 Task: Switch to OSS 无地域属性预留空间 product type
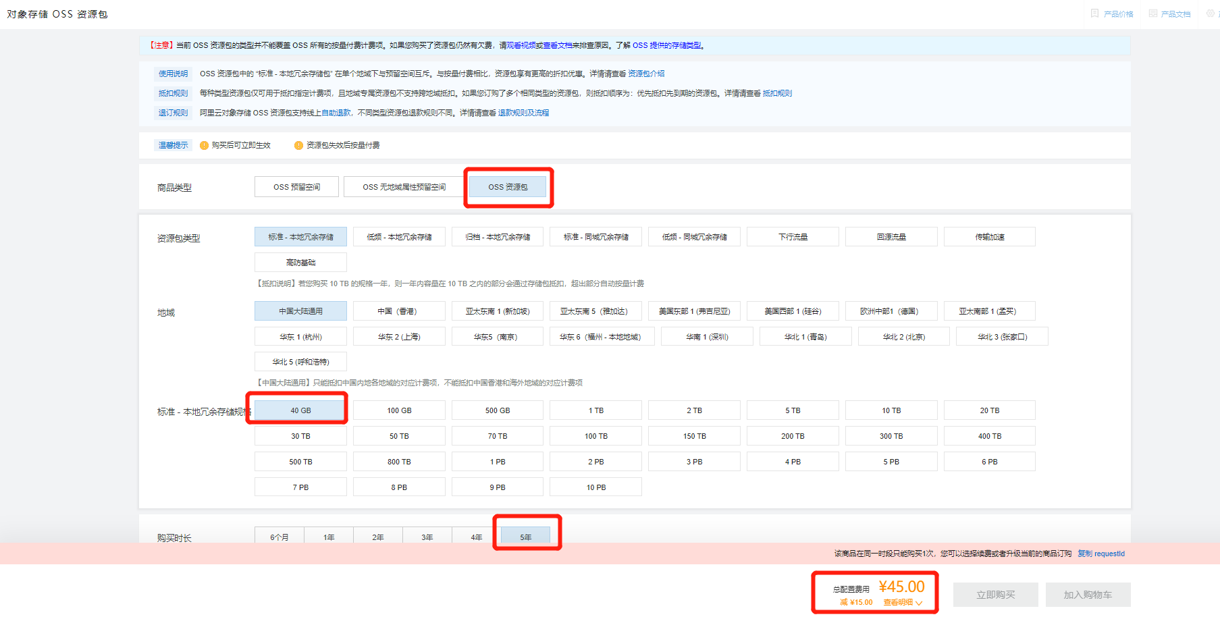[404, 187]
